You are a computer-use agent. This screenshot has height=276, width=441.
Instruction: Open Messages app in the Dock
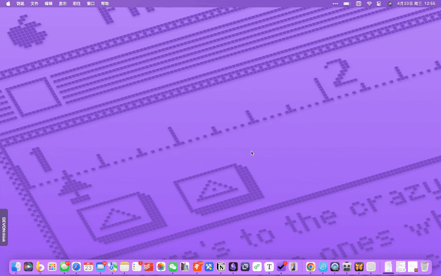[64, 267]
